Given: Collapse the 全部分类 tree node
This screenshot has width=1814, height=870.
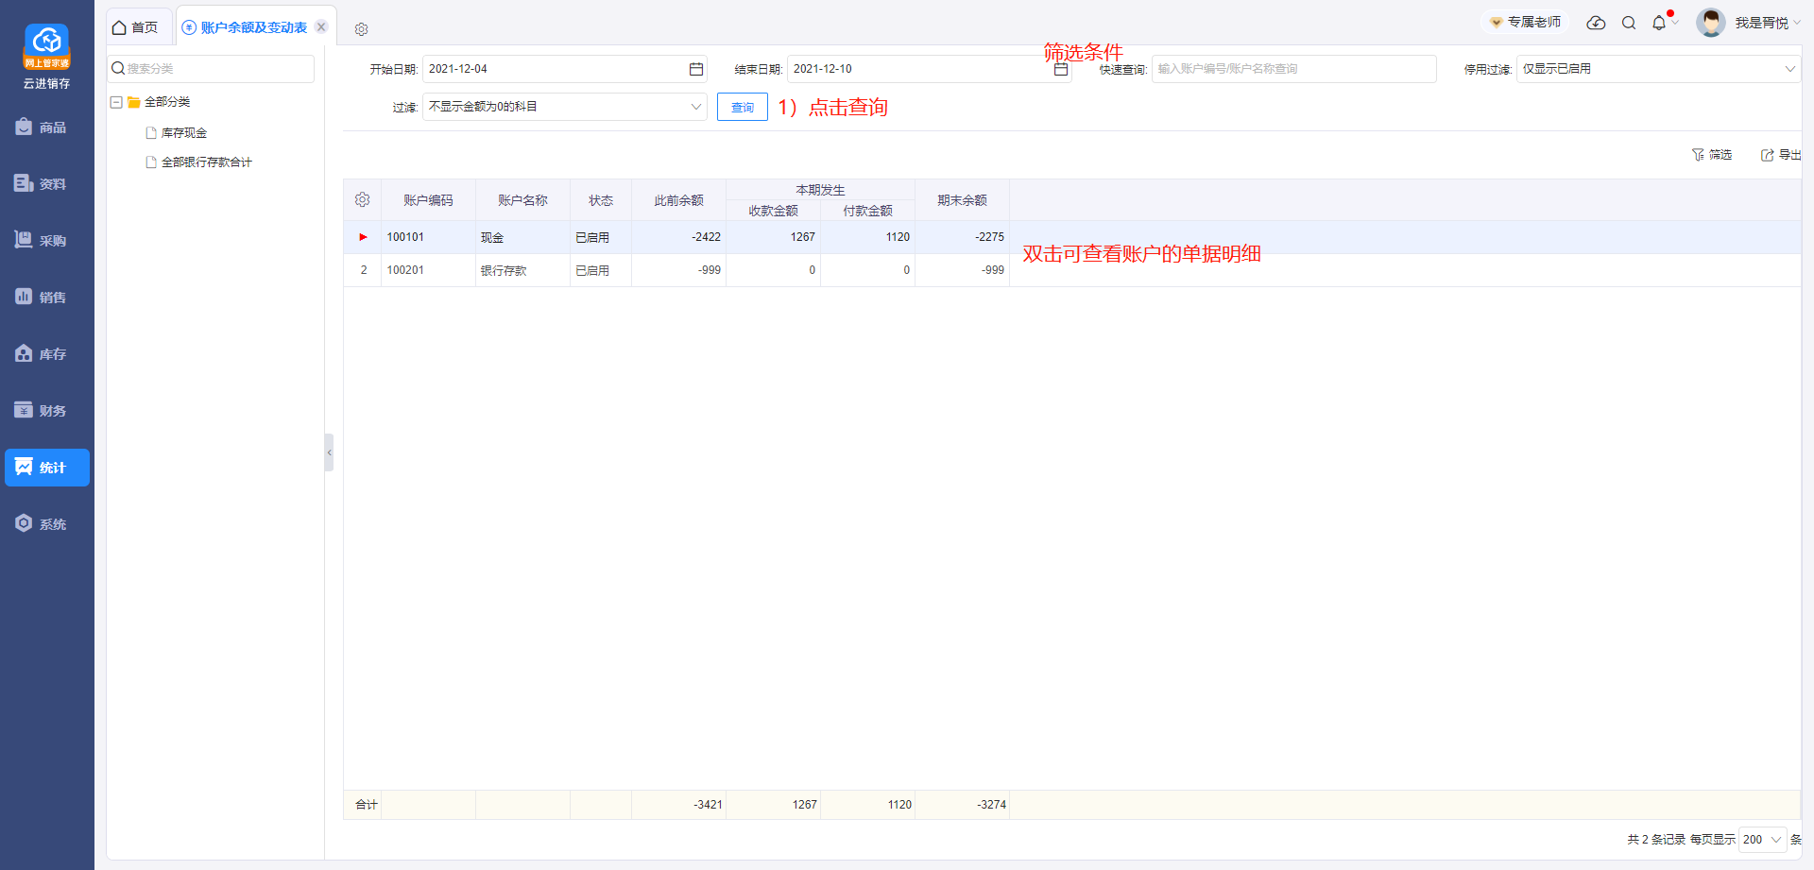Looking at the screenshot, I should (x=116, y=102).
